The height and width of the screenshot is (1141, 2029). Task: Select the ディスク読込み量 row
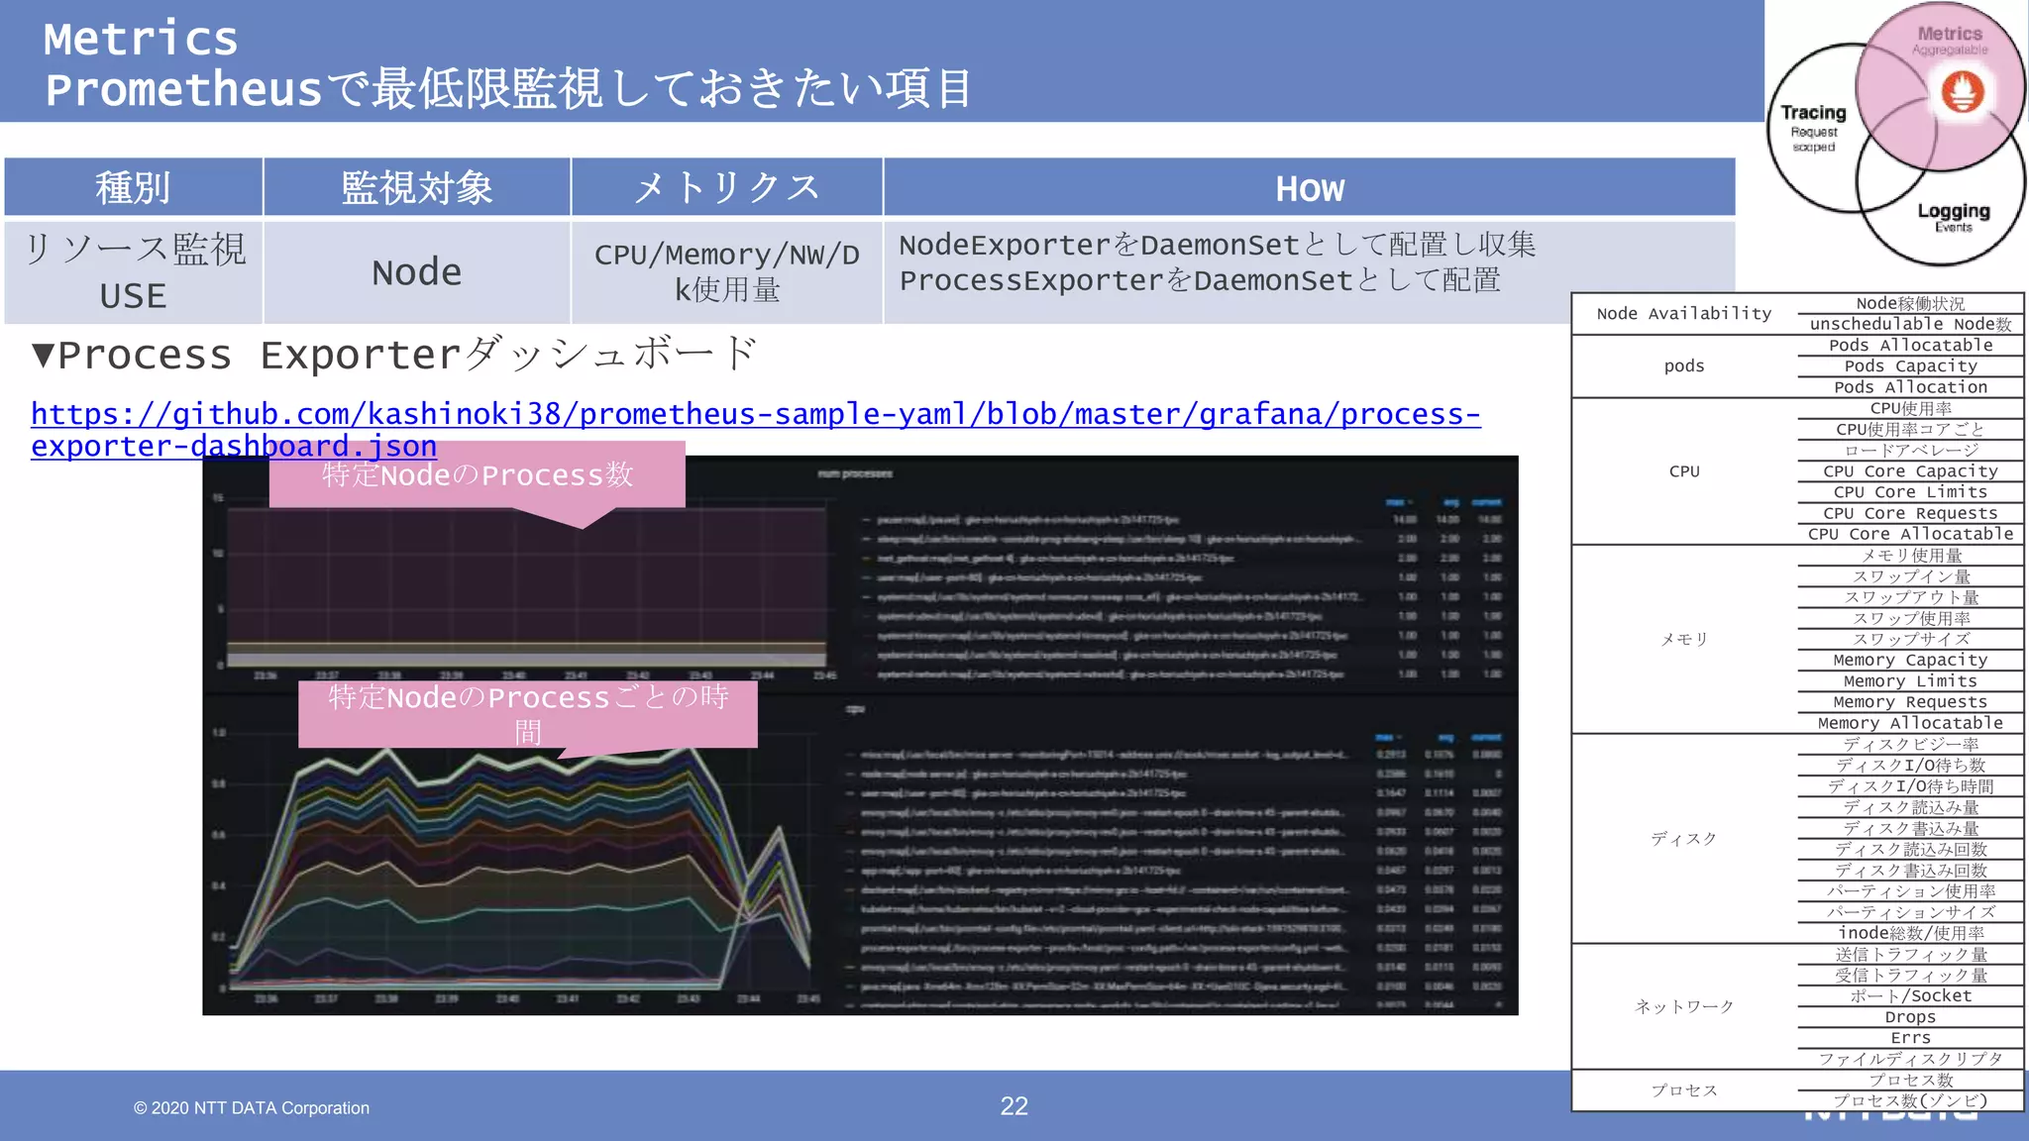(1910, 807)
